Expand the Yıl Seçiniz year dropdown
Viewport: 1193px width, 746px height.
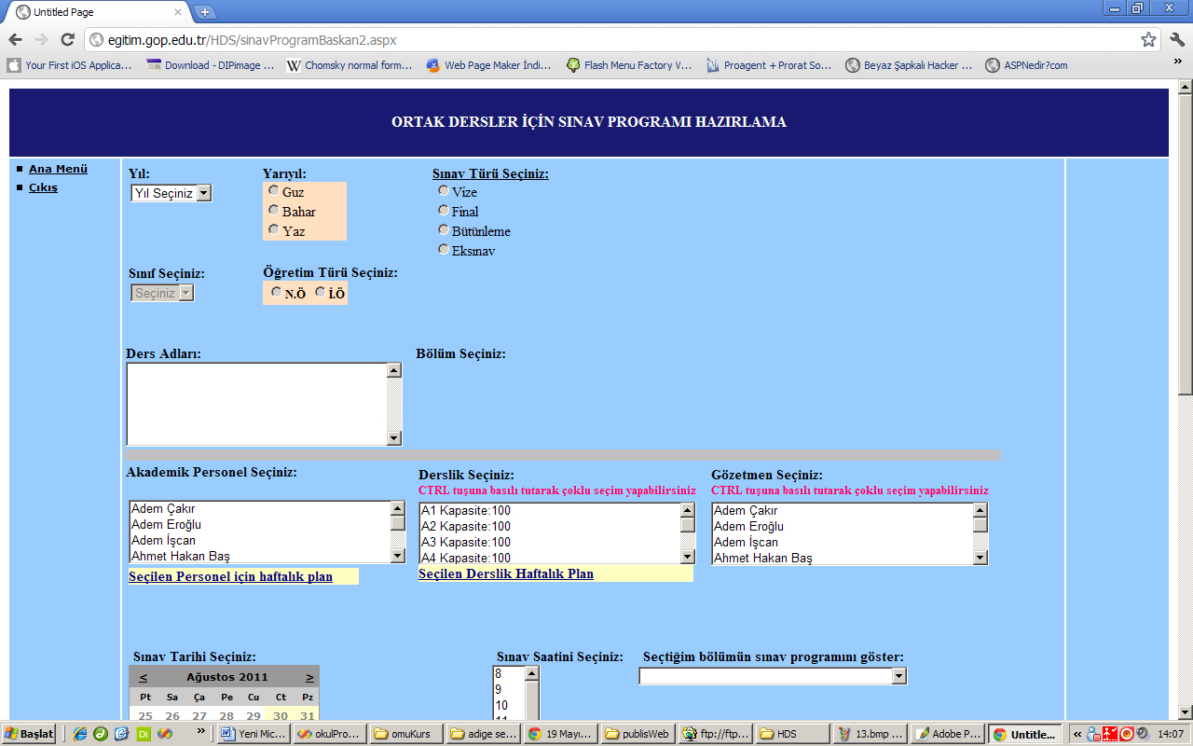tap(204, 193)
